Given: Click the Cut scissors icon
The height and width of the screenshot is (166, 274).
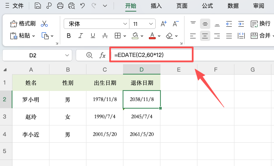Looking at the screenshot, I should 44,24.
